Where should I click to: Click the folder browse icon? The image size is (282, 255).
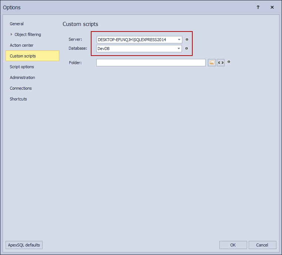click(212, 63)
